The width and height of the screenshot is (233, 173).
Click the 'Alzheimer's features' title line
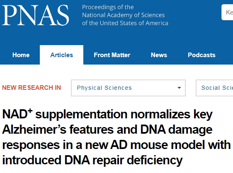coord(107,130)
